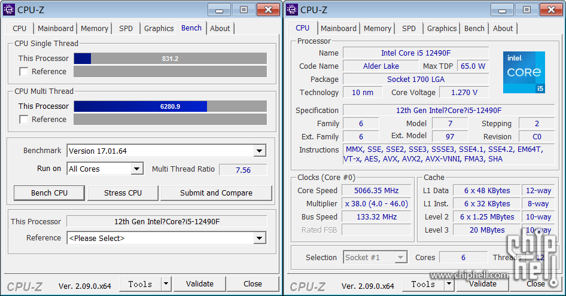Image resolution: width=566 pixels, height=296 pixels.
Task: Click Level 3 value 20 MBytes
Action: 487,230
